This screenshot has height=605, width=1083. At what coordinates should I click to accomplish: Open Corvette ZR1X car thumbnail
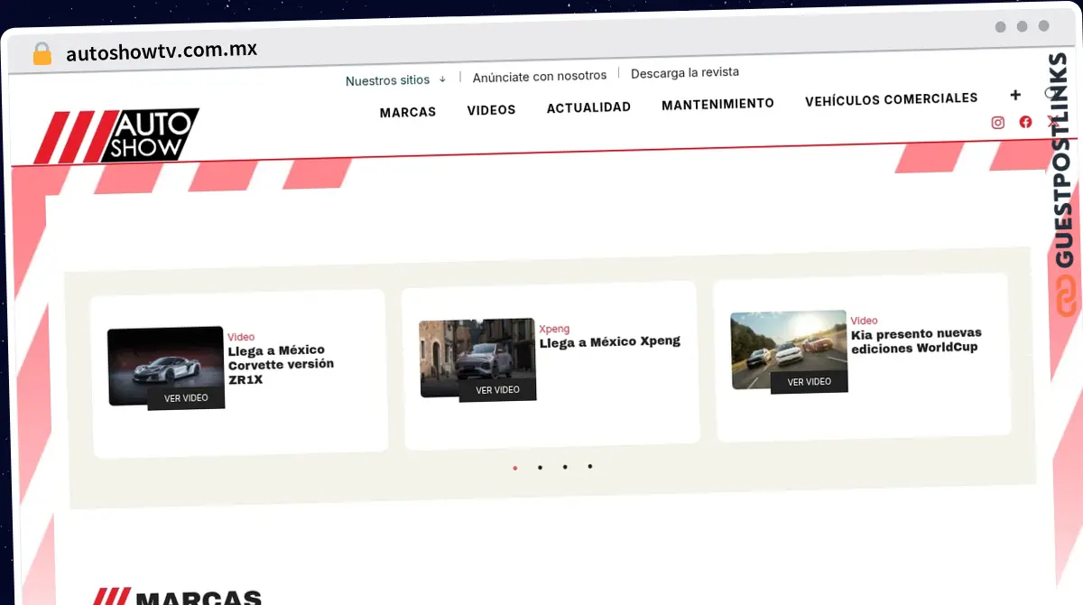pos(165,367)
